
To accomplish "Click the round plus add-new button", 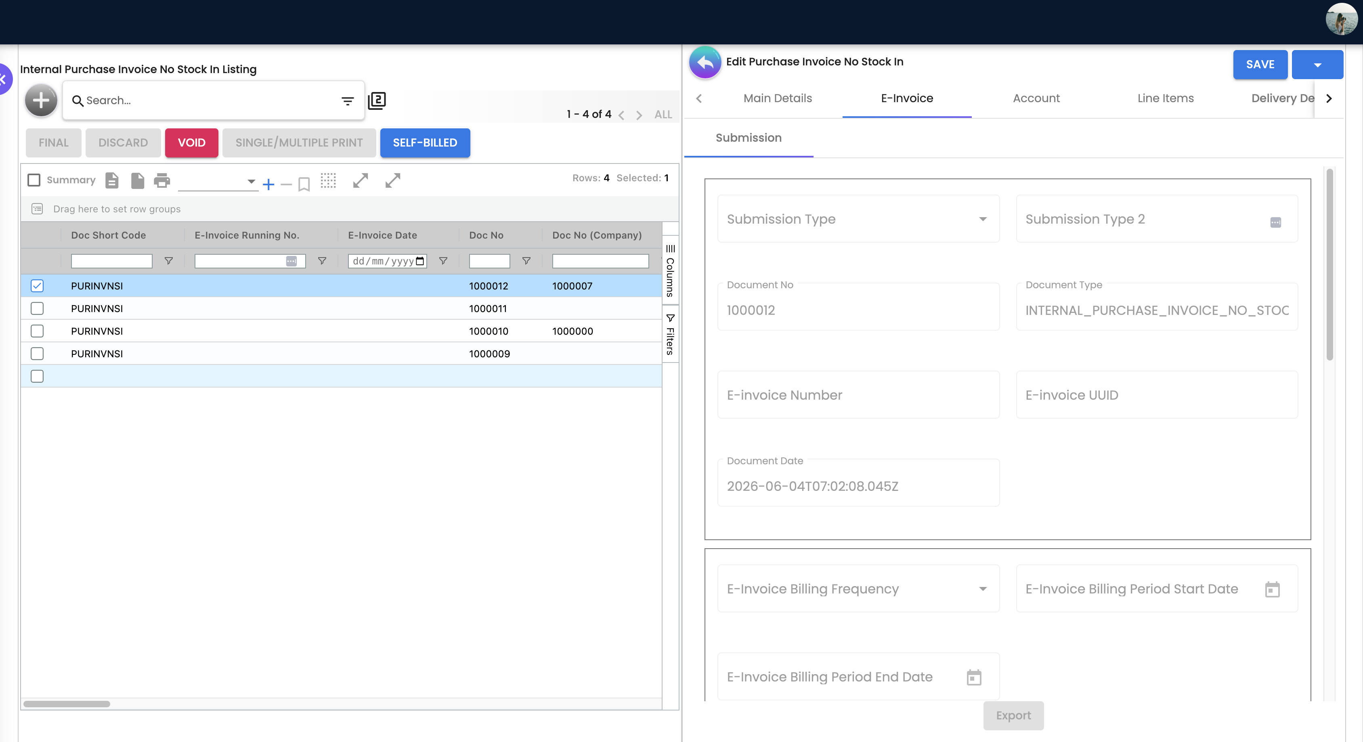I will click(41, 100).
